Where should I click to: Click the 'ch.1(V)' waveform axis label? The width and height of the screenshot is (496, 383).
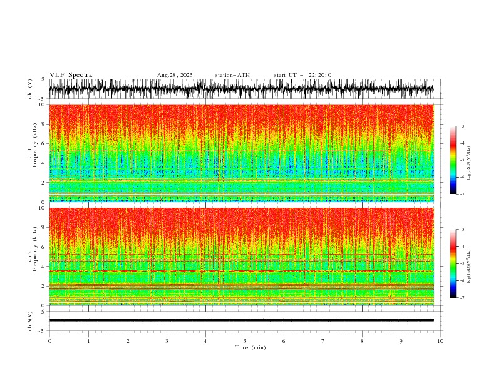coord(30,89)
